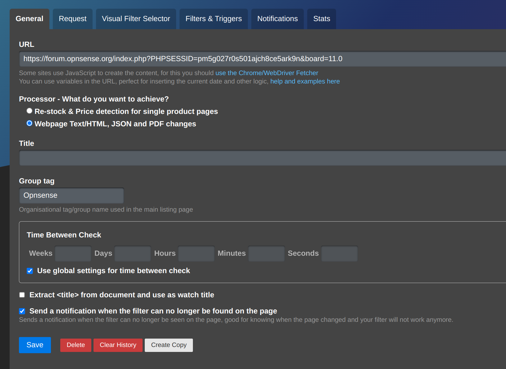This screenshot has width=506, height=369.
Task: Click the Weeks input box
Action: [73, 254]
